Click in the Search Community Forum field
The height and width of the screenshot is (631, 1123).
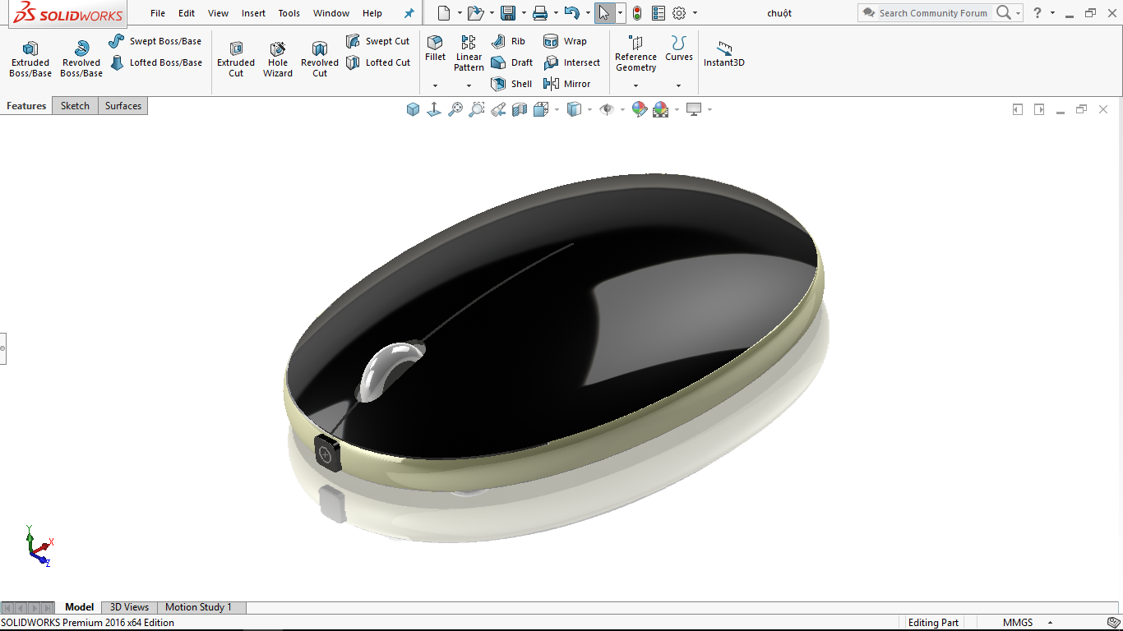click(x=933, y=13)
